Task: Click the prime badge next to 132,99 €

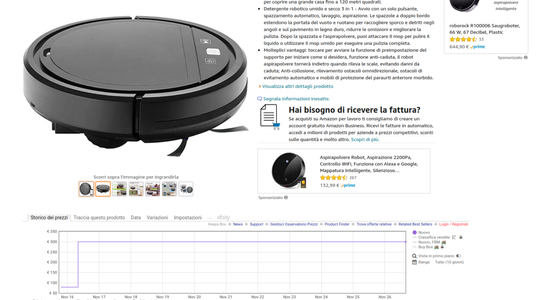Action: pos(348,185)
